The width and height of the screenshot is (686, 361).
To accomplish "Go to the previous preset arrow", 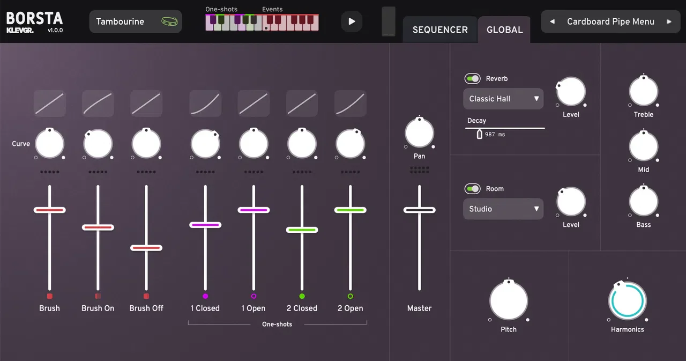I will click(553, 21).
